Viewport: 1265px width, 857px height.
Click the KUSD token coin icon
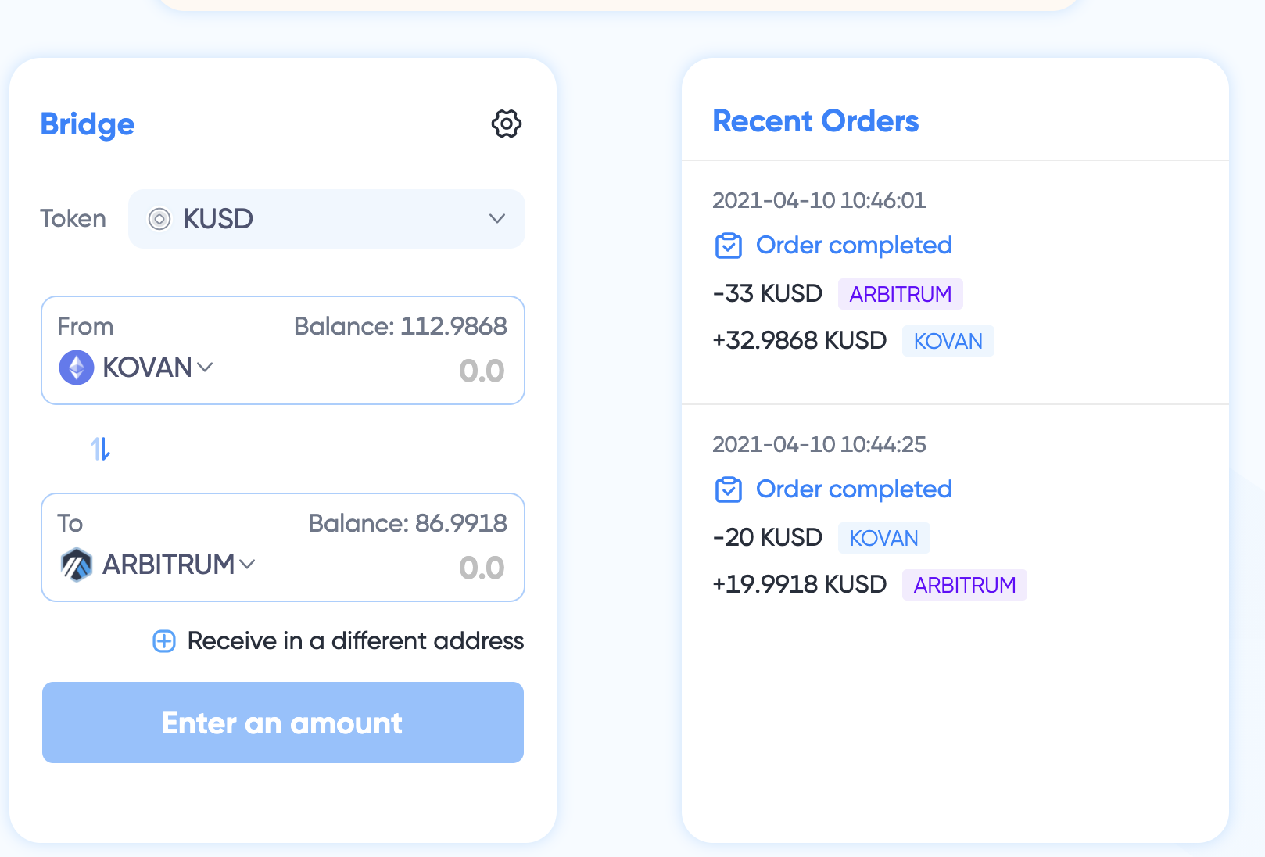159,219
